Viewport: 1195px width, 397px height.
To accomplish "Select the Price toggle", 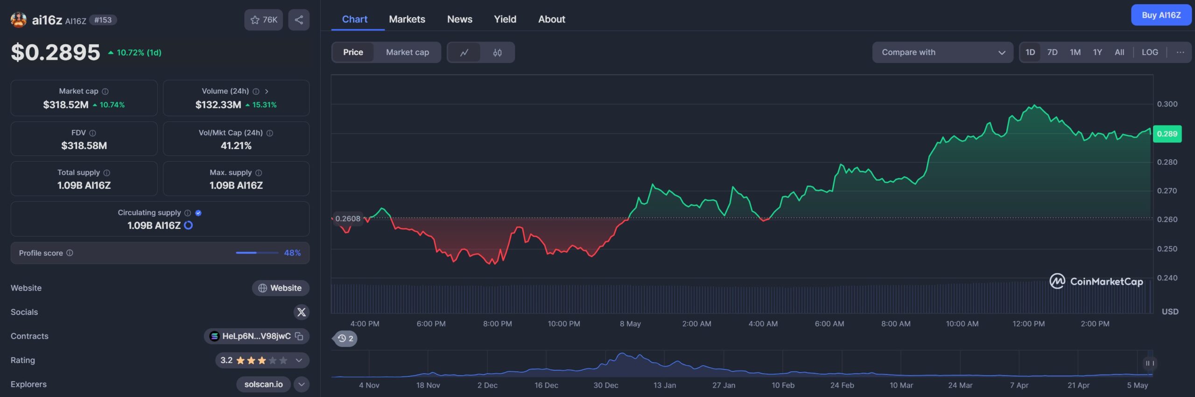I will coord(353,52).
